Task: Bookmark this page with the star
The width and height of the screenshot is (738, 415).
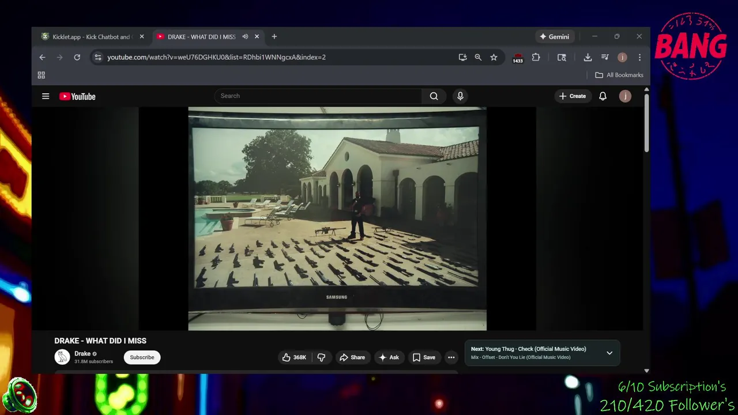Action: (494, 57)
